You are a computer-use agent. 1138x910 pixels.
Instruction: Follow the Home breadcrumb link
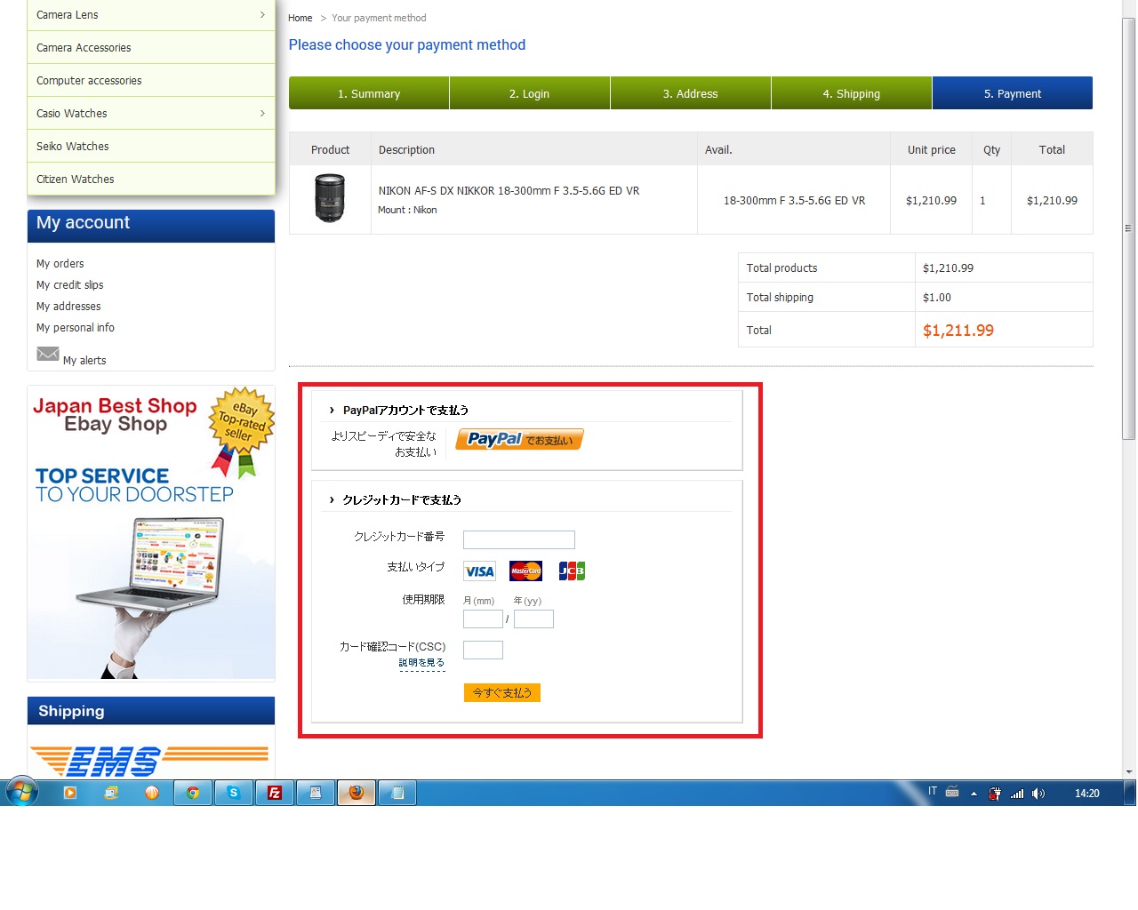tap(301, 18)
